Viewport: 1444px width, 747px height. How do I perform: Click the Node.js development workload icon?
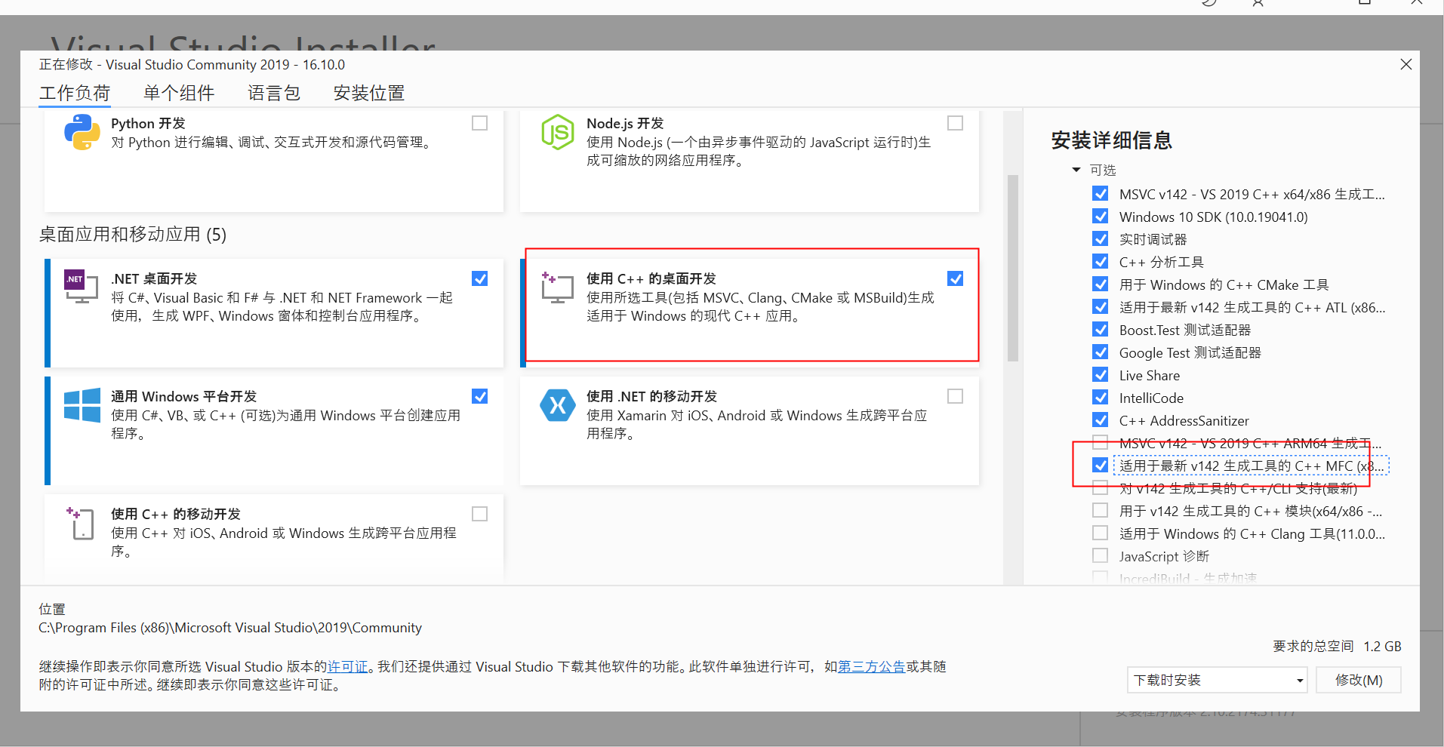tap(557, 132)
